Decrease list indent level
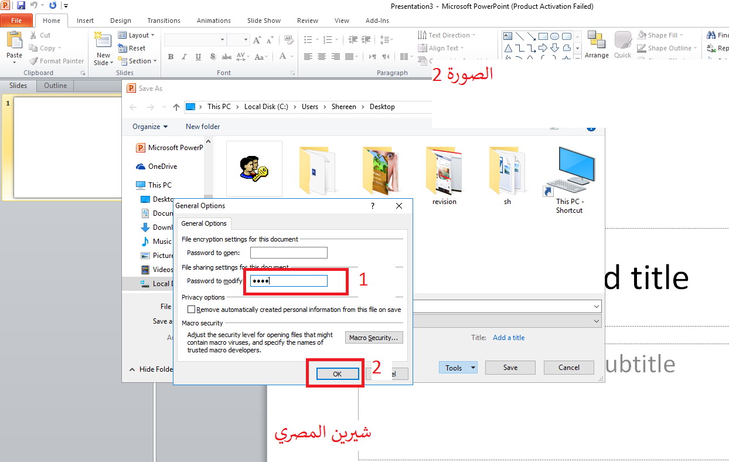 352,40
